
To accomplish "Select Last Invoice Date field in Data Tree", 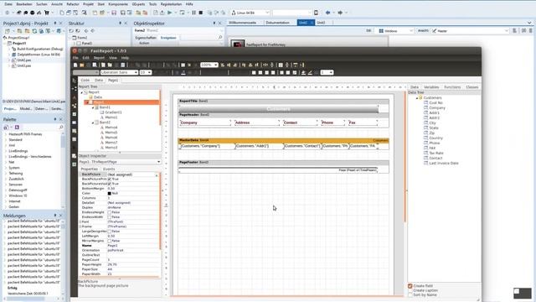I will [x=444, y=163].
